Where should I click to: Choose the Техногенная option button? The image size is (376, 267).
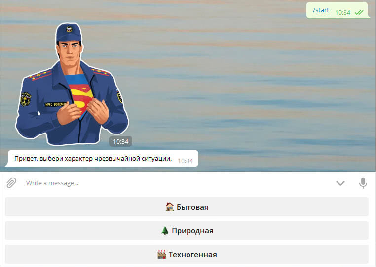[x=187, y=254]
